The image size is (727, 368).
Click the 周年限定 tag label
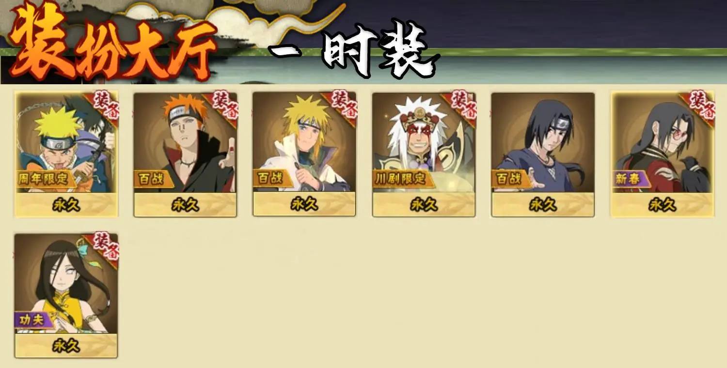45,179
